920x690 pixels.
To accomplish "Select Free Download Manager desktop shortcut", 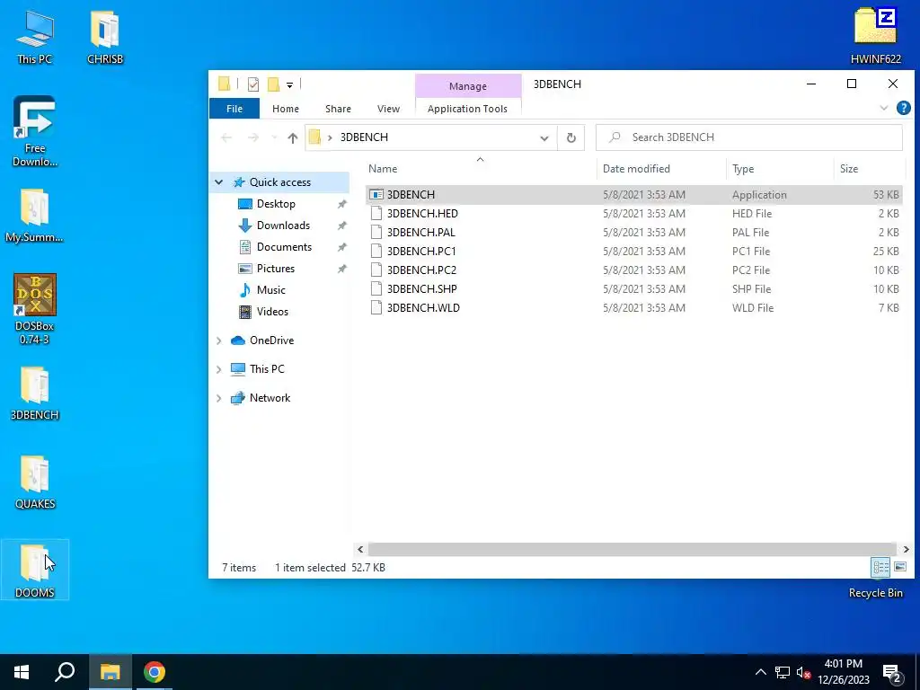I will click(x=35, y=131).
